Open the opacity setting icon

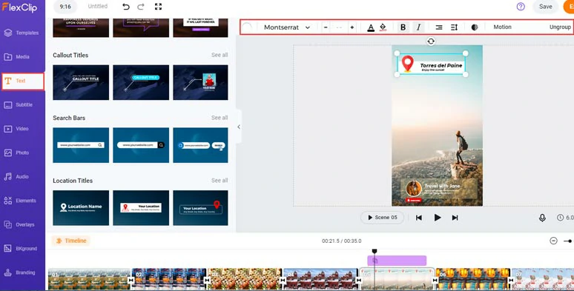[x=475, y=27]
